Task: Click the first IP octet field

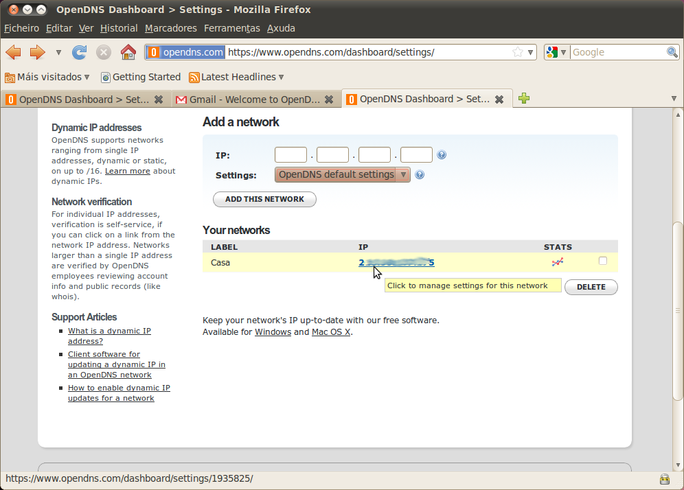Action: click(x=290, y=155)
